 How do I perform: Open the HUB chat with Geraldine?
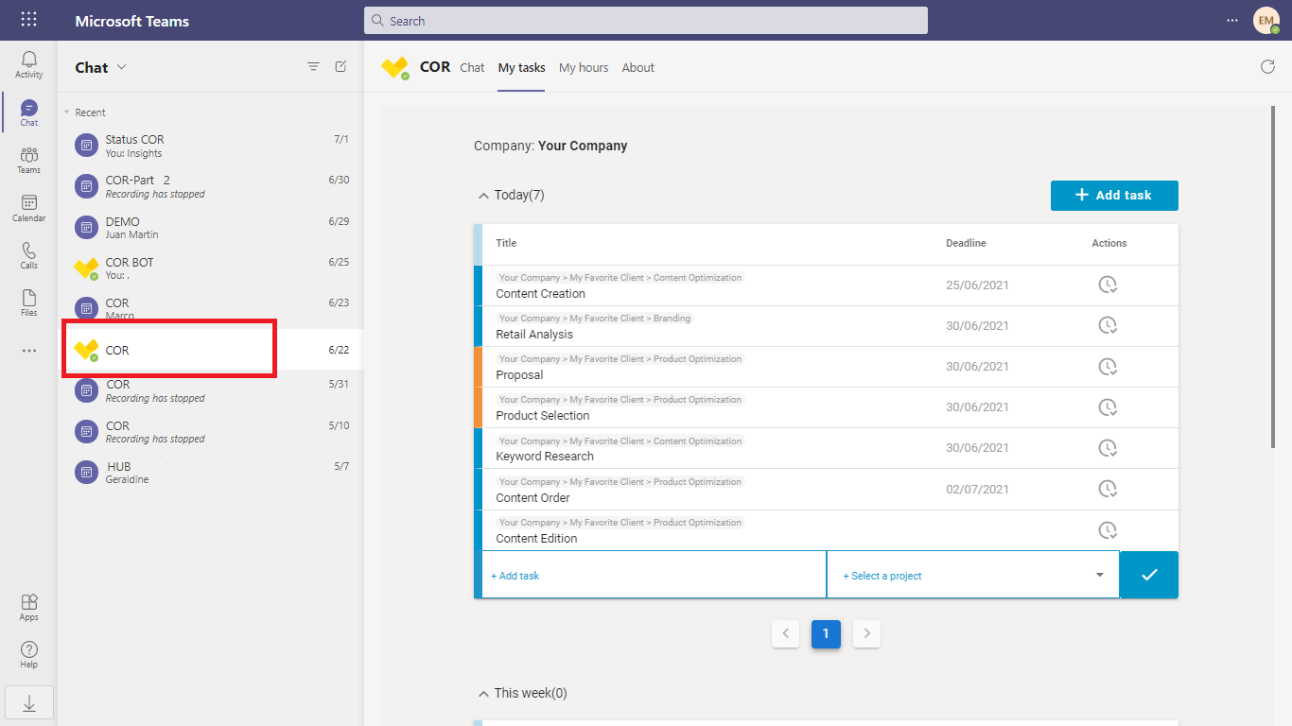(x=211, y=473)
